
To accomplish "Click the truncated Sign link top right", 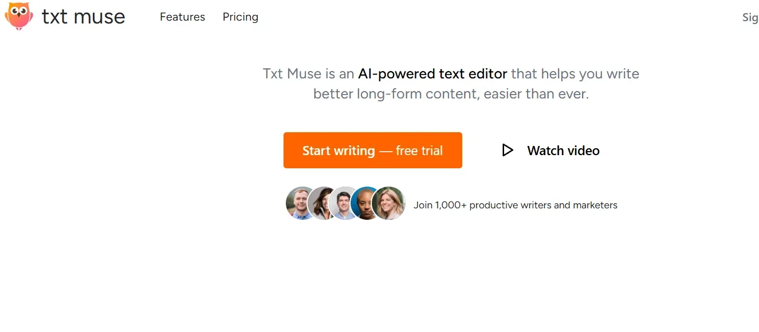I will click(749, 17).
